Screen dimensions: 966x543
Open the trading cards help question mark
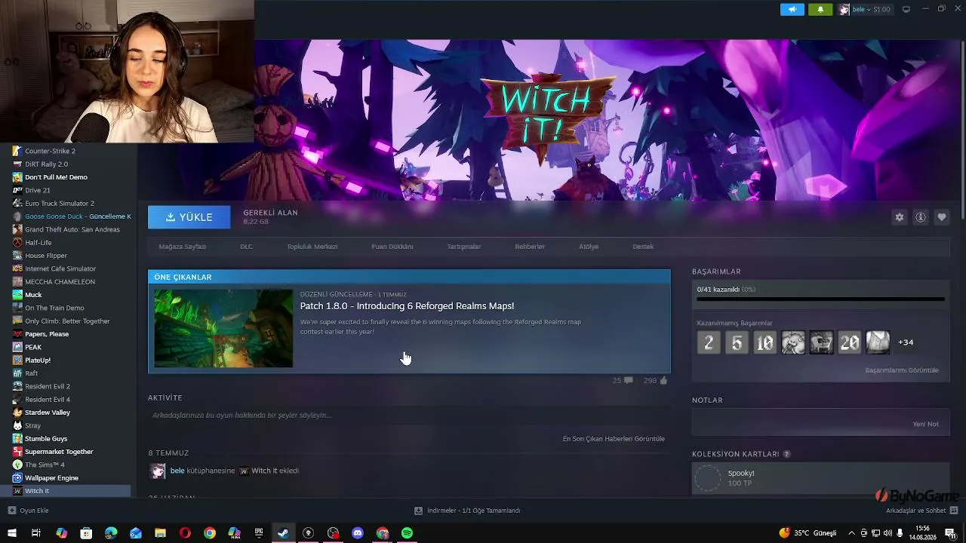[787, 454]
